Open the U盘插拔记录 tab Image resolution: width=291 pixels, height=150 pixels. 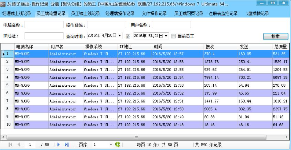click(x=257, y=13)
